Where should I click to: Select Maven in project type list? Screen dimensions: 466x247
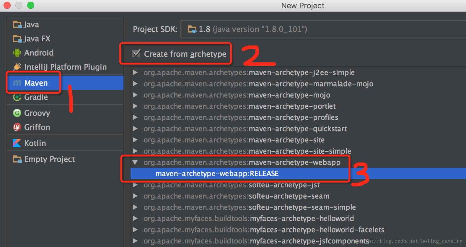[65, 83]
